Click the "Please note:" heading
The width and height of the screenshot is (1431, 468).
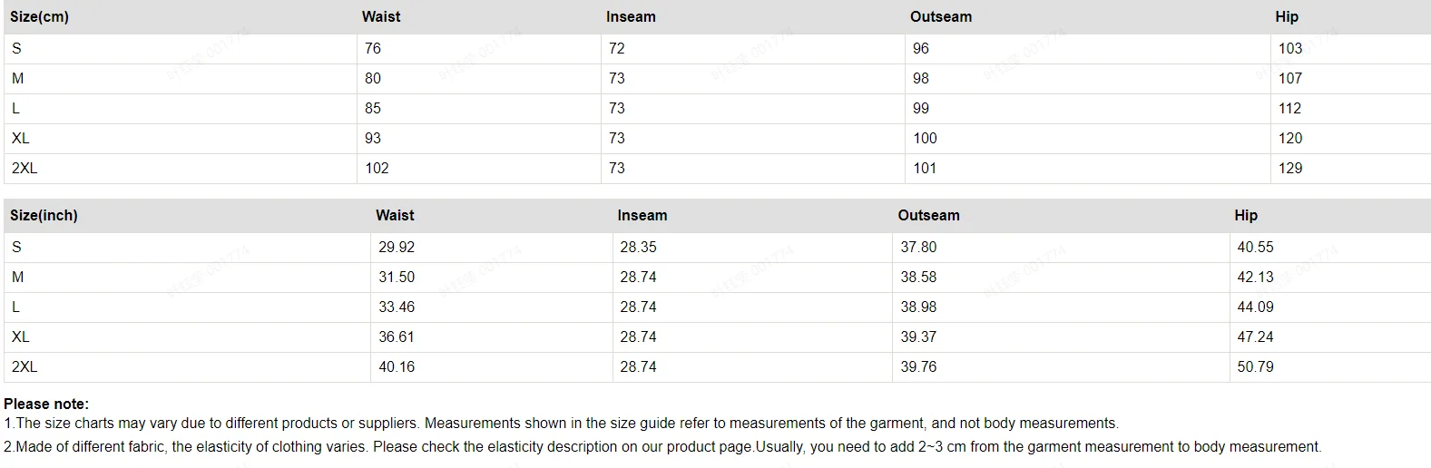coord(46,405)
